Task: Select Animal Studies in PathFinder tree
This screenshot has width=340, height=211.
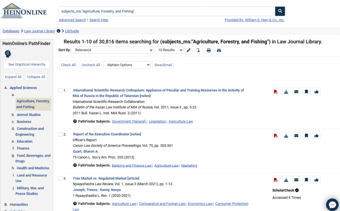Action: 29,115
